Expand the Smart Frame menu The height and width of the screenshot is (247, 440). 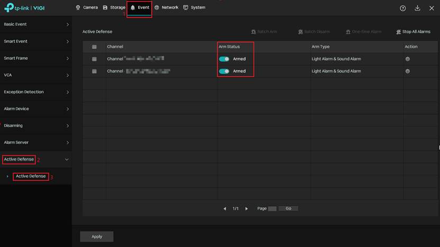[x=36, y=58]
